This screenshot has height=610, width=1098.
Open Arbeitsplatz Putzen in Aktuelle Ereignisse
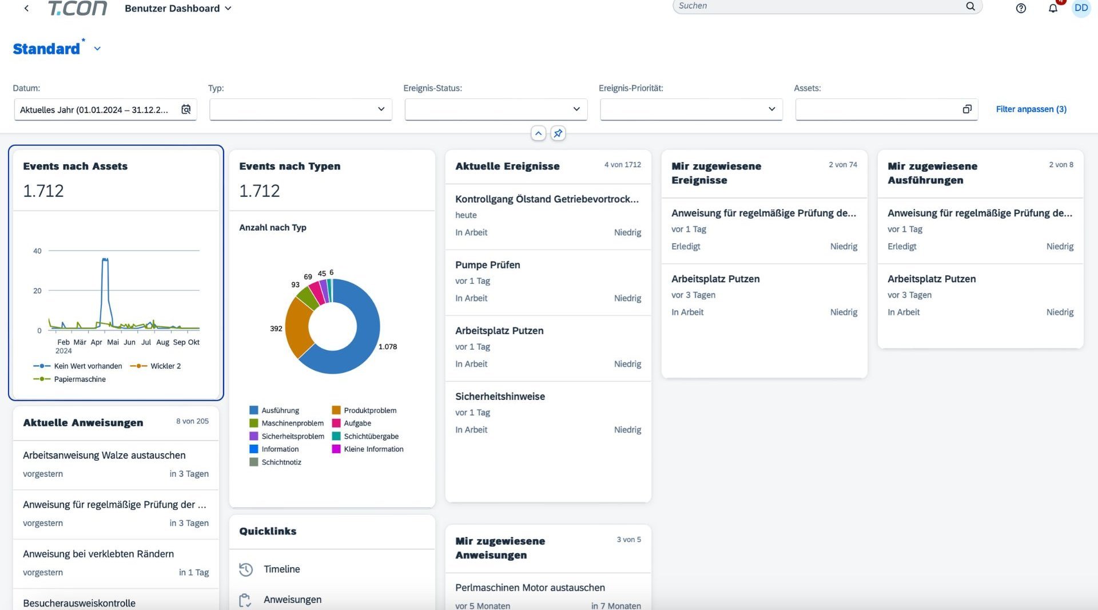[548, 348]
